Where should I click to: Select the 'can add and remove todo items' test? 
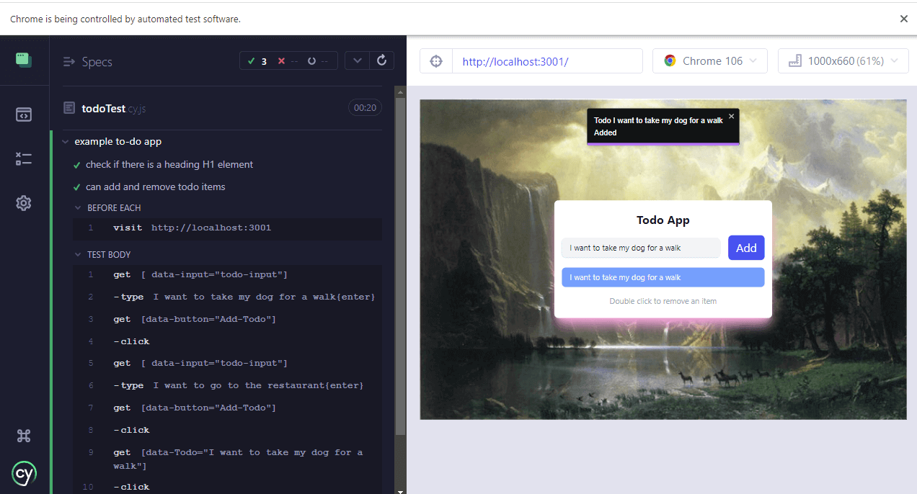click(x=155, y=187)
